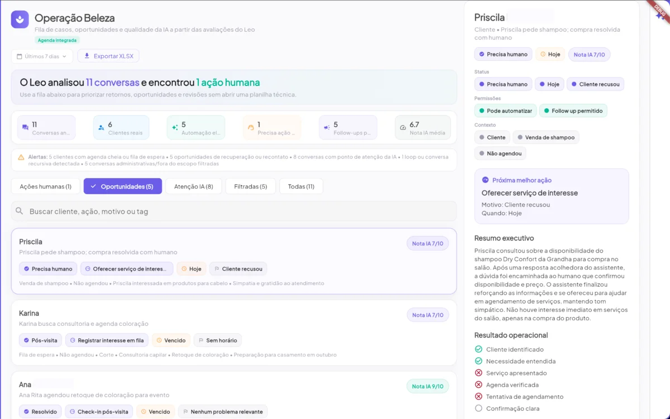
Task: Click the Hoje tag on Priscila list card
Action: coord(192,269)
